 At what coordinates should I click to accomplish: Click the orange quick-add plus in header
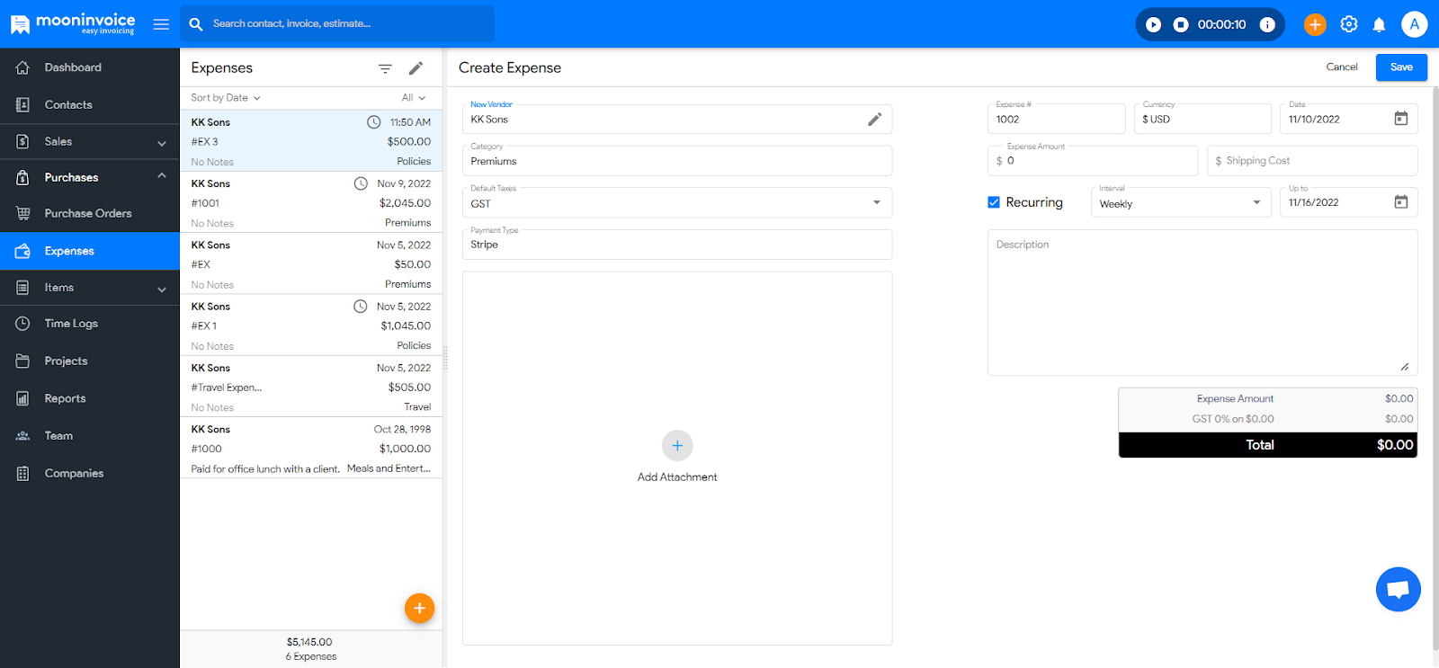click(x=1315, y=25)
